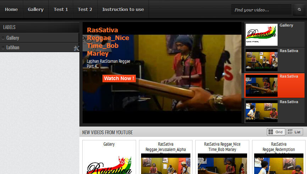307x174 pixels.
Task: Click the Jerussalem_Alpha video card thumbnail
Action: [166, 164]
